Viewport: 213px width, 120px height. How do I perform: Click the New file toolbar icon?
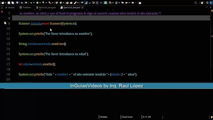coord(3,3)
